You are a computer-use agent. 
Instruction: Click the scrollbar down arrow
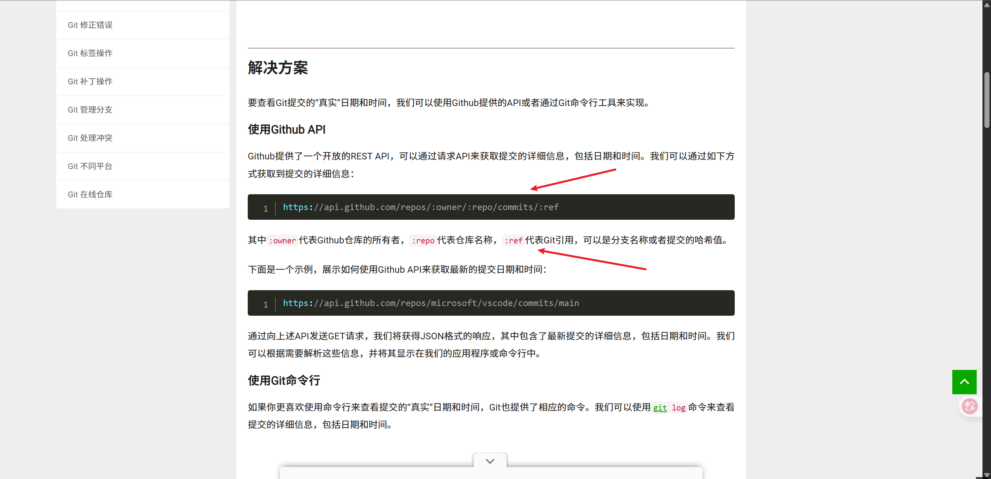pyautogui.click(x=987, y=475)
